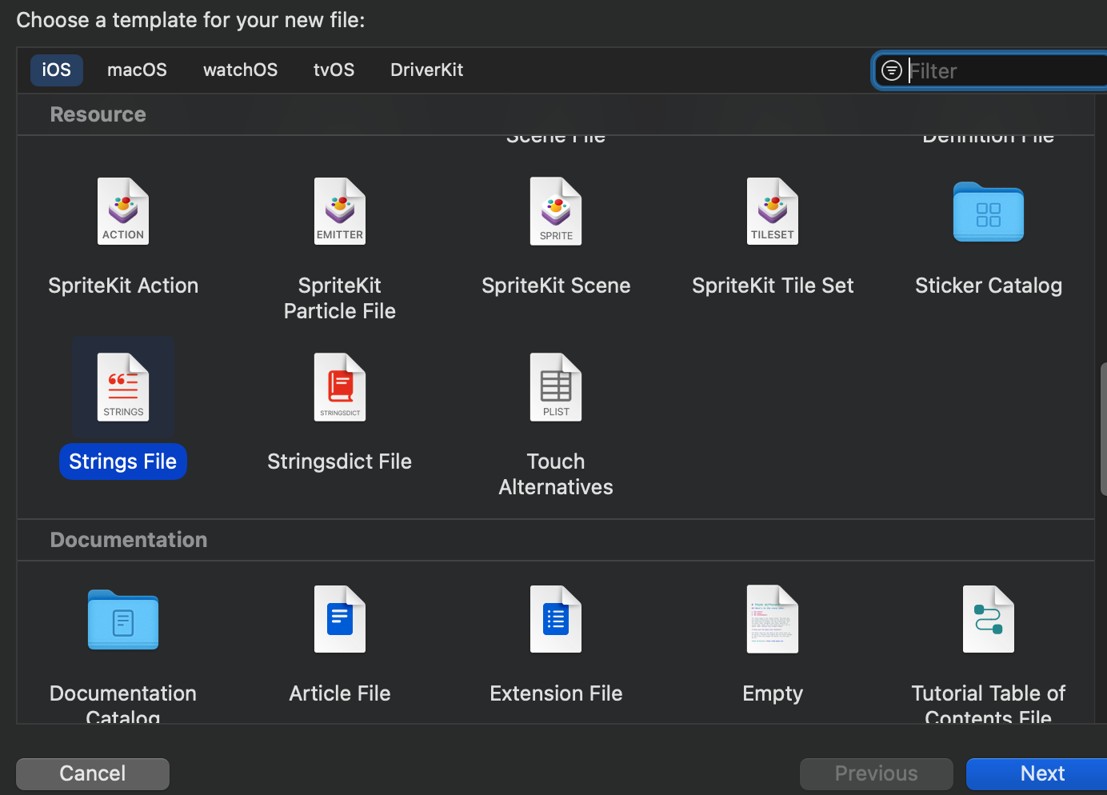Viewport: 1107px width, 795px height.
Task: Select the Sticker Catalog folder icon
Action: [989, 212]
